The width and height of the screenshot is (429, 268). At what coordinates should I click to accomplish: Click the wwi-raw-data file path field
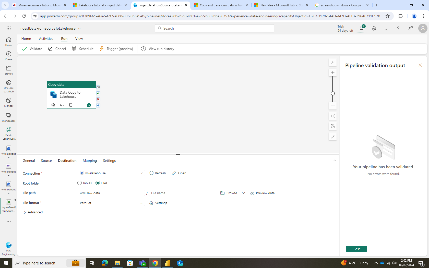[111, 193]
